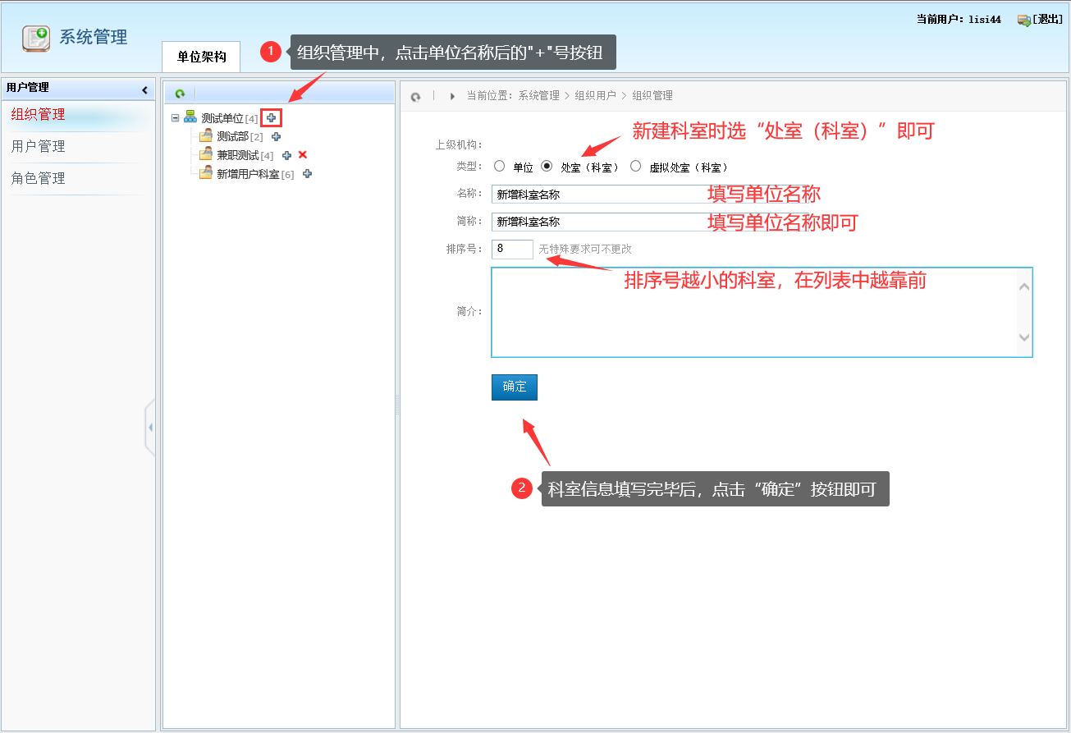Viewport: 1071px width, 733px height.
Task: Select the 虚拟处室（科室） radio button
Action: click(x=635, y=166)
